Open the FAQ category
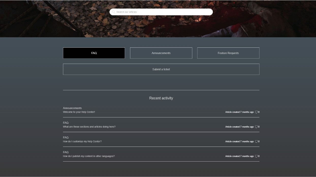The height and width of the screenshot is (177, 316). point(94,53)
